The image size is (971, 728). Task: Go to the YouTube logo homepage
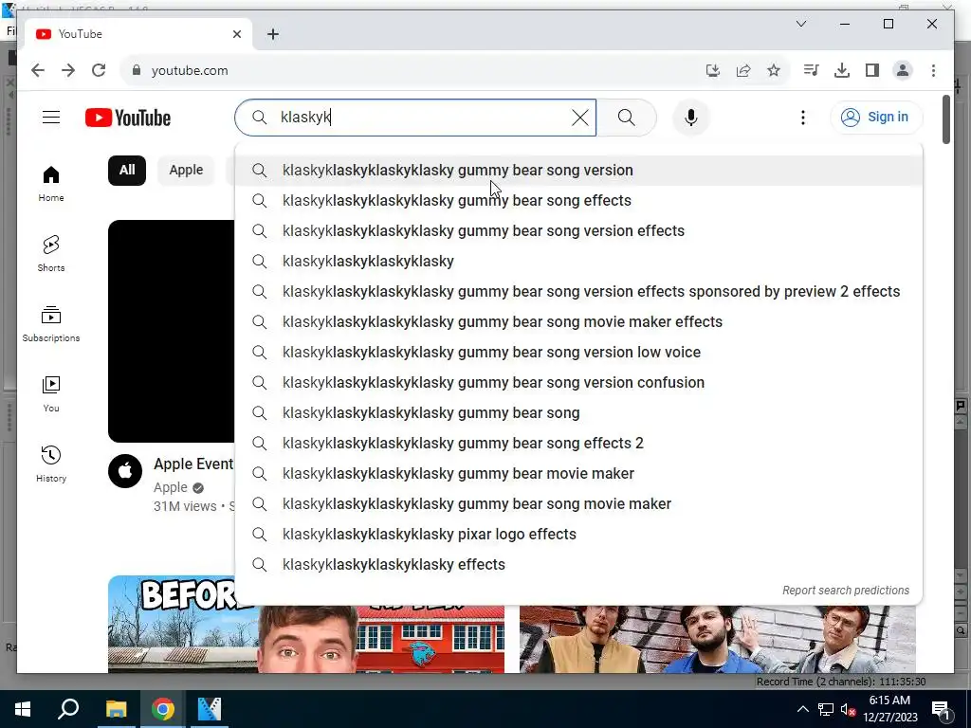[128, 118]
